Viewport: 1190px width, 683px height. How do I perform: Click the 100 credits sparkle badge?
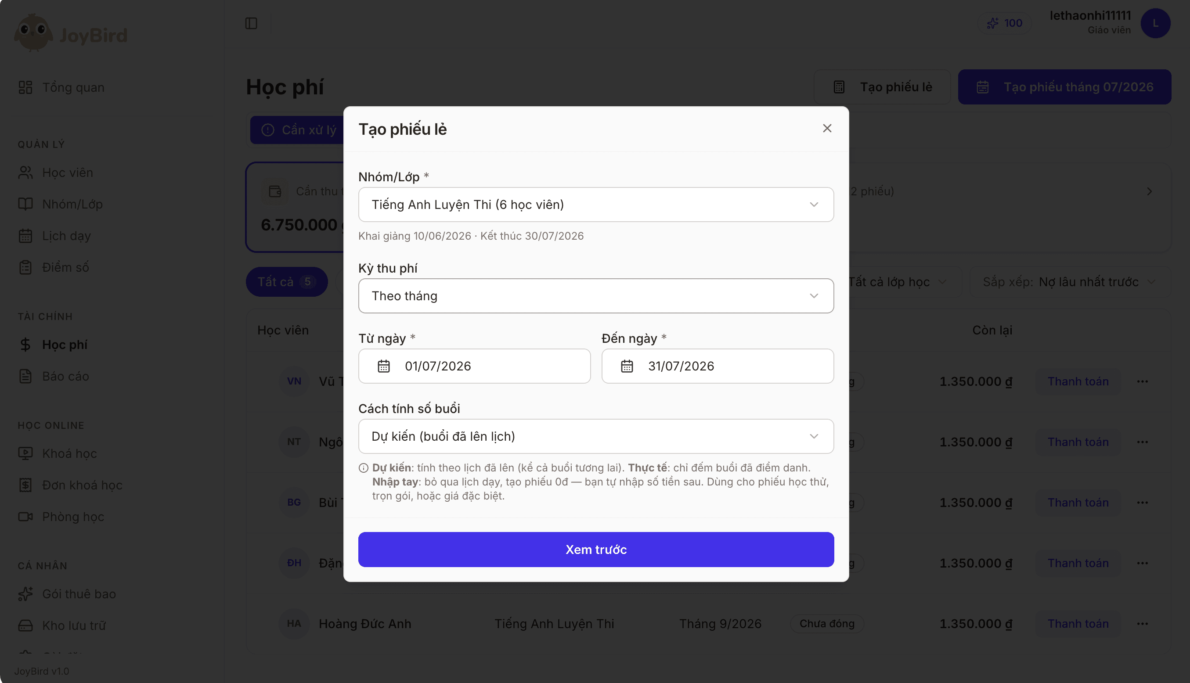click(x=1004, y=23)
